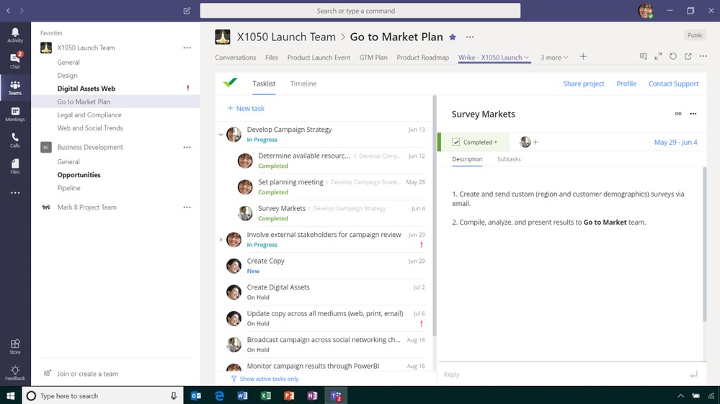Open Business Development team options ellipsis

(187, 147)
